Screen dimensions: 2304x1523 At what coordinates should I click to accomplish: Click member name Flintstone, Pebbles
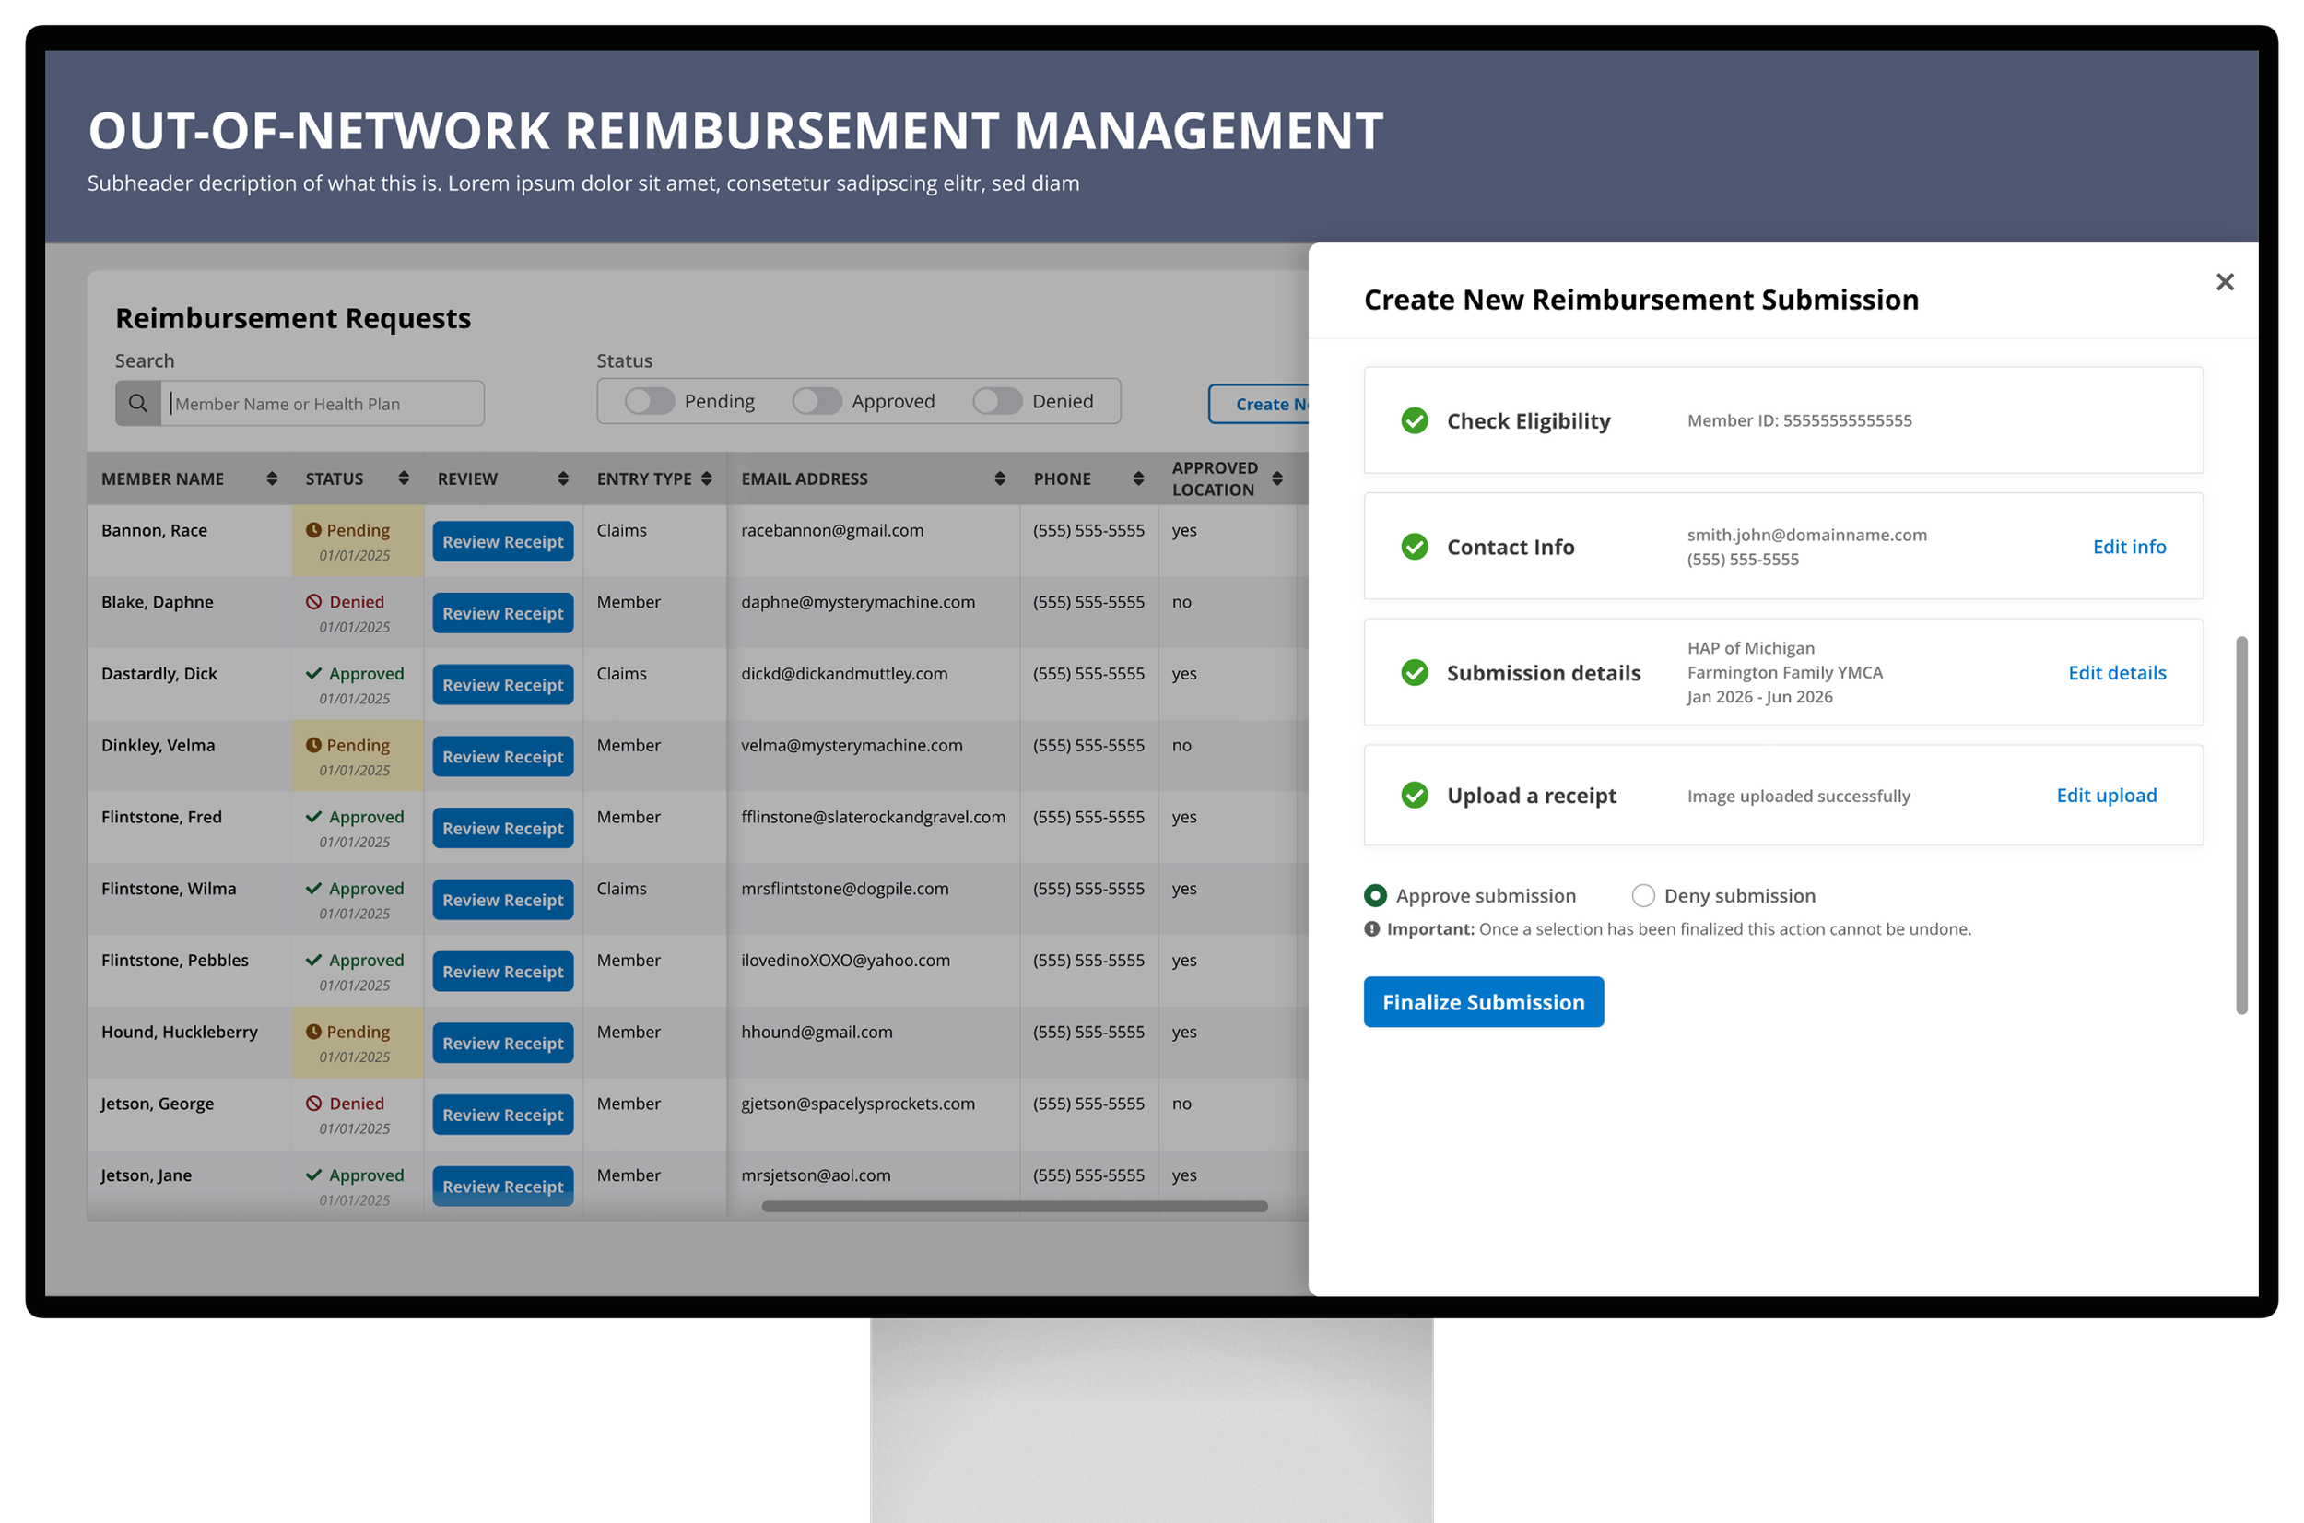[x=175, y=960]
